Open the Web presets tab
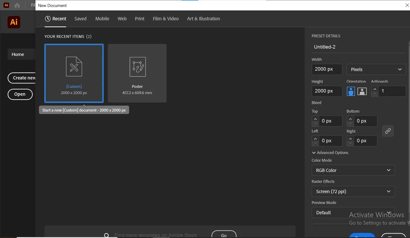Image resolution: width=410 pixels, height=238 pixels. tap(122, 19)
